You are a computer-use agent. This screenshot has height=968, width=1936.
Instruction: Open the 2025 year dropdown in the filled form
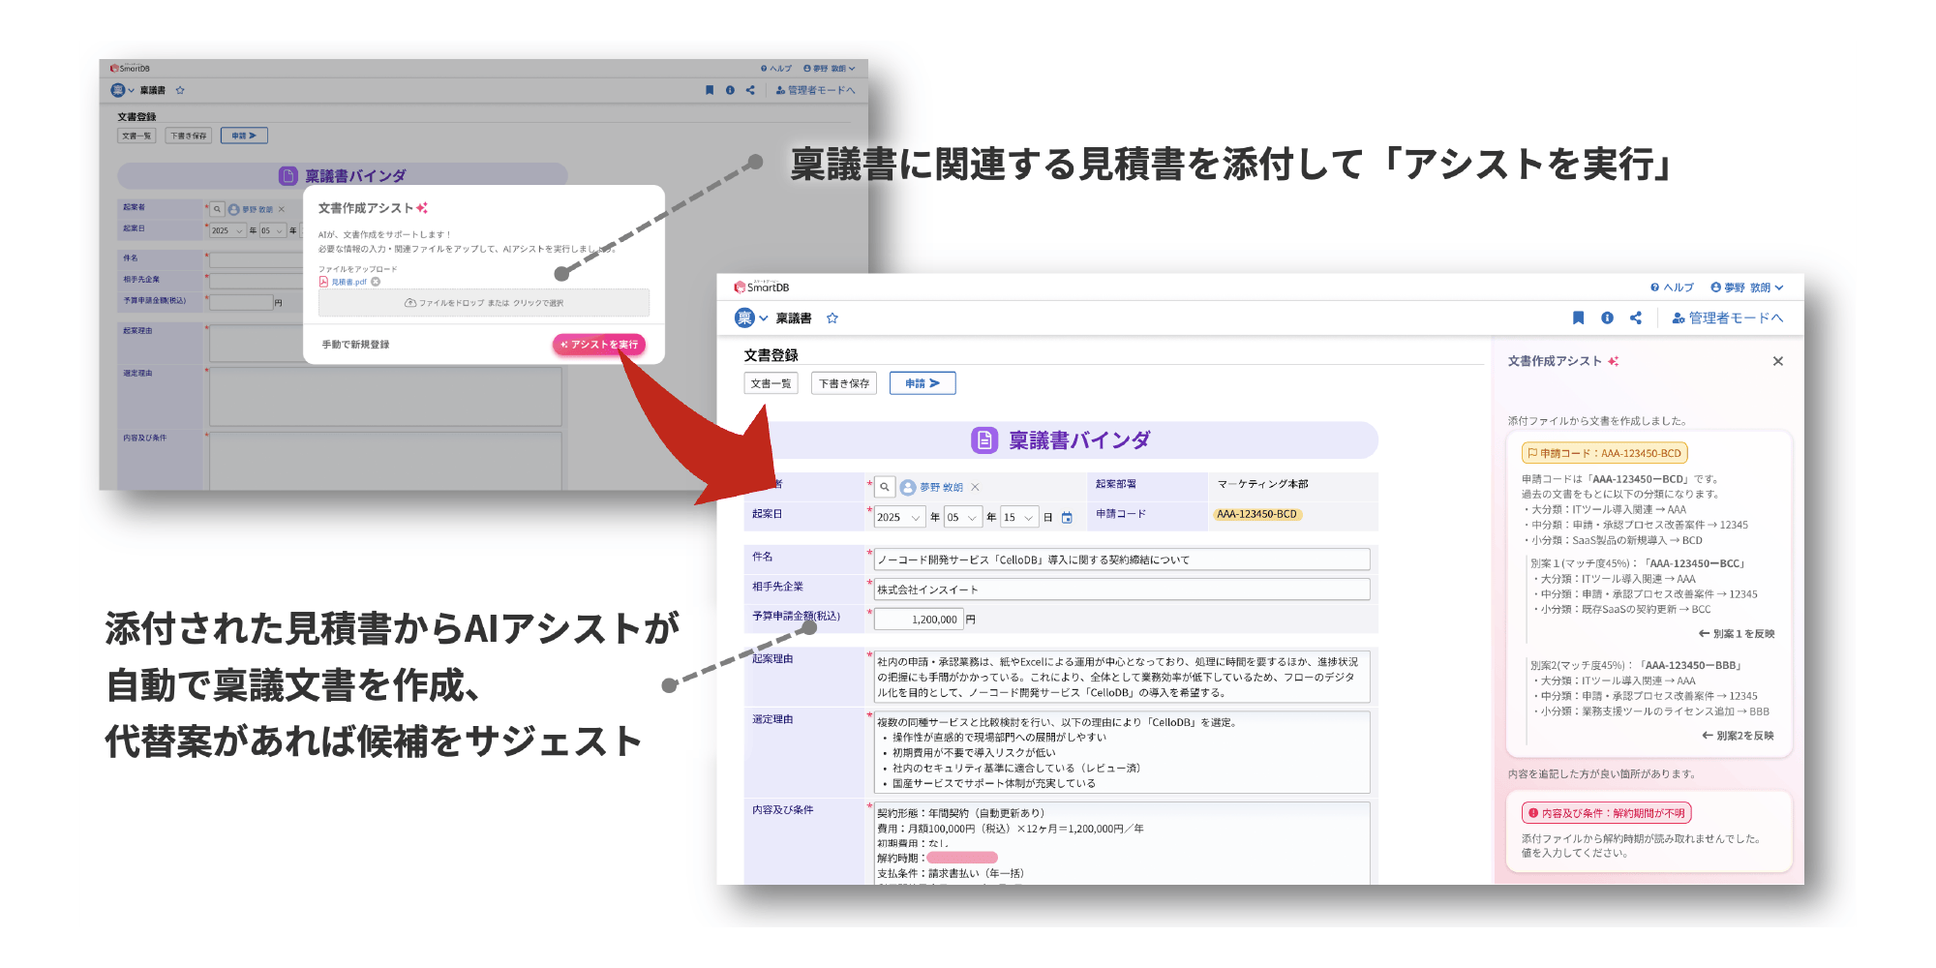click(899, 518)
